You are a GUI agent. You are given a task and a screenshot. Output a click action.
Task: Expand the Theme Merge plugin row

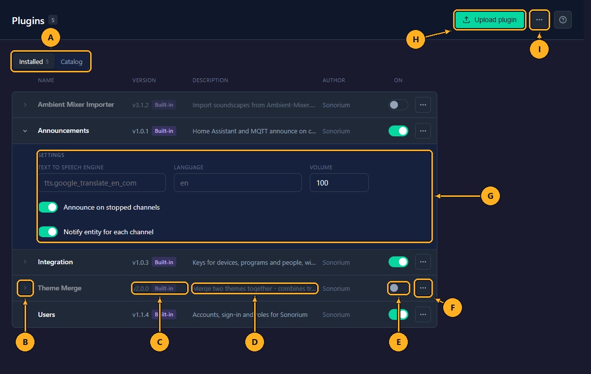click(x=25, y=288)
